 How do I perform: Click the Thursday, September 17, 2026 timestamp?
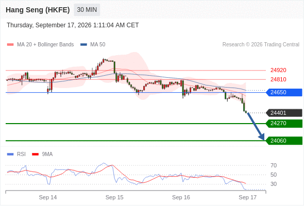(73, 25)
